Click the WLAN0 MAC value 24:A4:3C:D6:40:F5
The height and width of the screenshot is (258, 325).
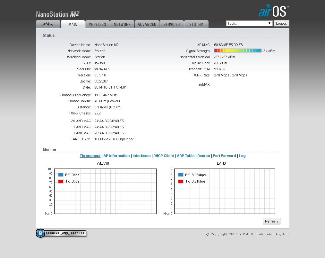pyautogui.click(x=109, y=121)
